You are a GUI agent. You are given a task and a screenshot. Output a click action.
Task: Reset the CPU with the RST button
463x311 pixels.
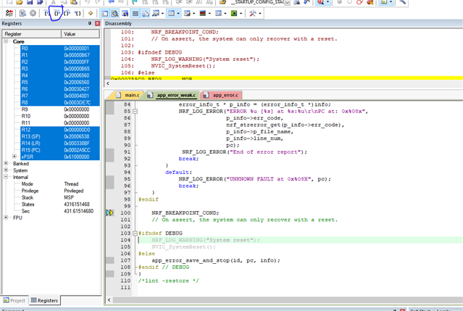[9, 13]
